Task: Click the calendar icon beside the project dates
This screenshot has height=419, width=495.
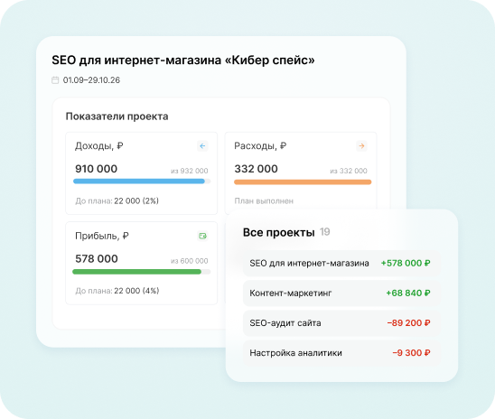Action: [55, 80]
